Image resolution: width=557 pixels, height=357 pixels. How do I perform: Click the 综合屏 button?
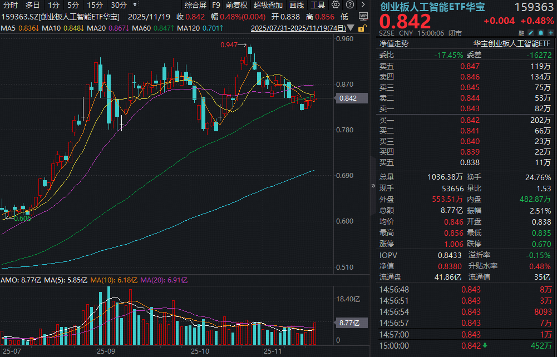[196, 4]
